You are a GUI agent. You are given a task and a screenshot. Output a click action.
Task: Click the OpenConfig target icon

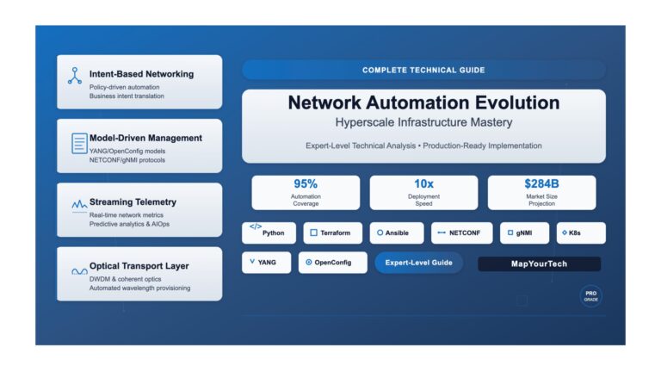point(309,263)
